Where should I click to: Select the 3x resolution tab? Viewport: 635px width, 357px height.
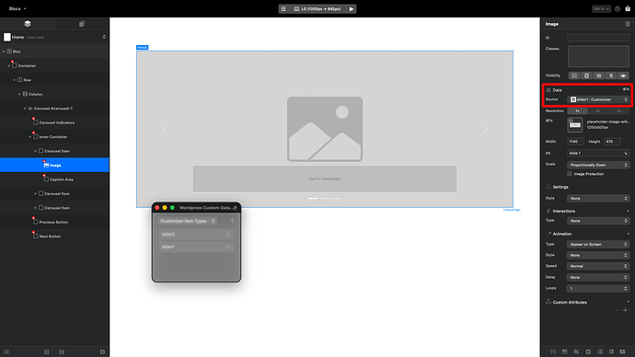(x=618, y=110)
